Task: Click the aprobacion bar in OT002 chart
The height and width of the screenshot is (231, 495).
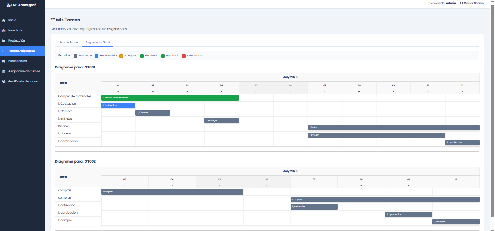Action: pyautogui.click(x=408, y=214)
